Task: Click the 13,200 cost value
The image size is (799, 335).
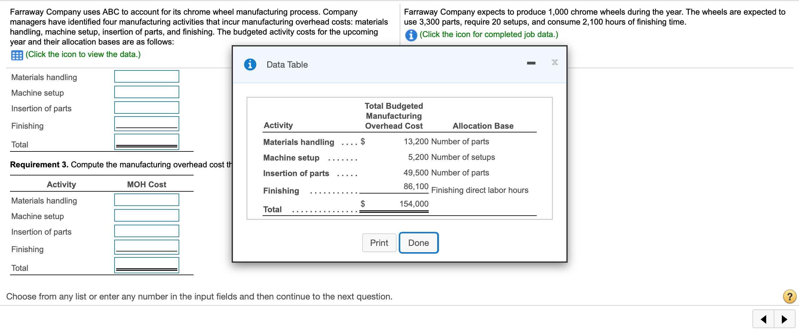Action: point(416,141)
